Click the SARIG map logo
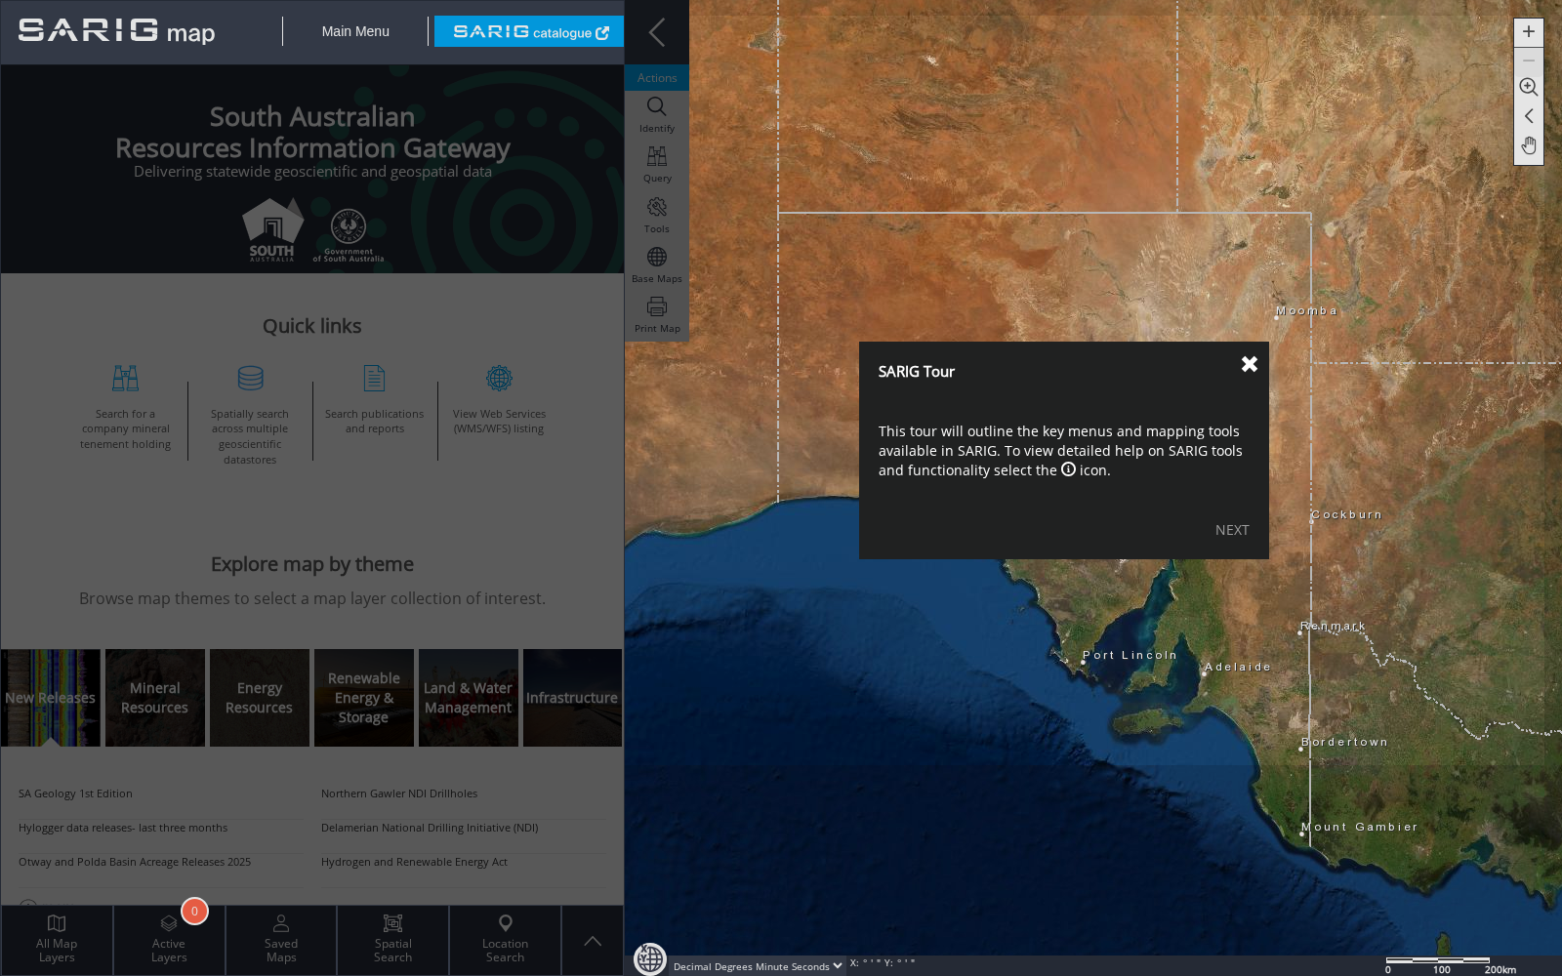Screen dimensions: 1562x976 coord(117,31)
